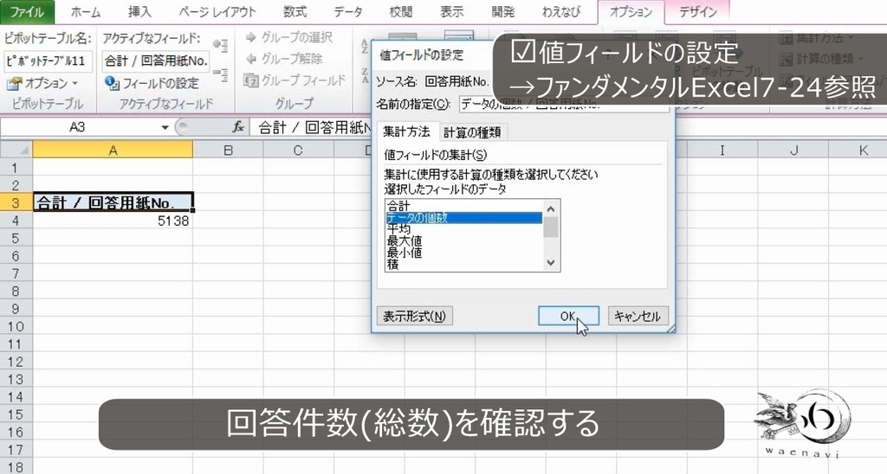
Task: Select column A header
Action: pos(113,151)
